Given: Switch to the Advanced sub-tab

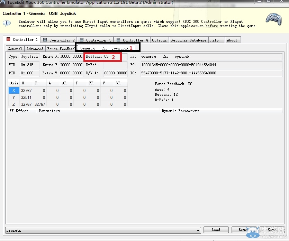Looking at the screenshot, I should (35, 49).
